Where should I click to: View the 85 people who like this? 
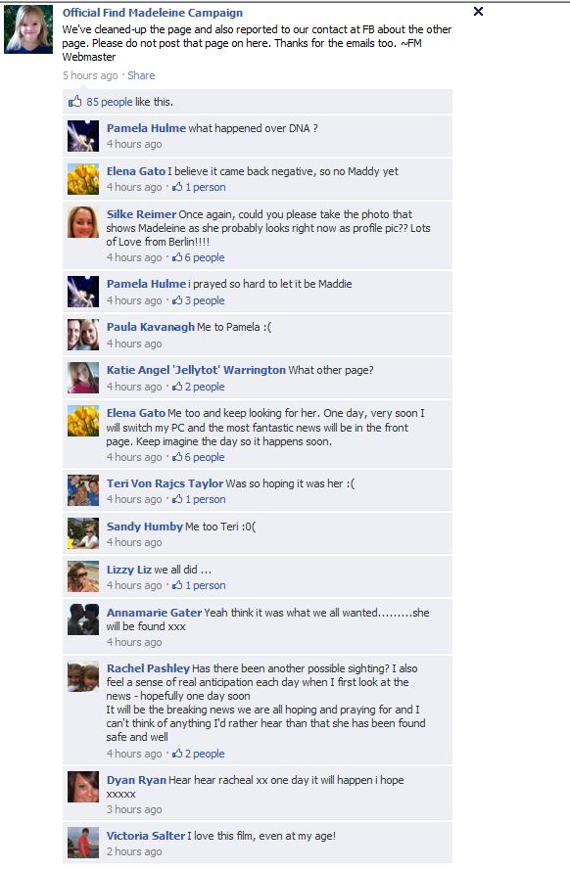[x=110, y=102]
